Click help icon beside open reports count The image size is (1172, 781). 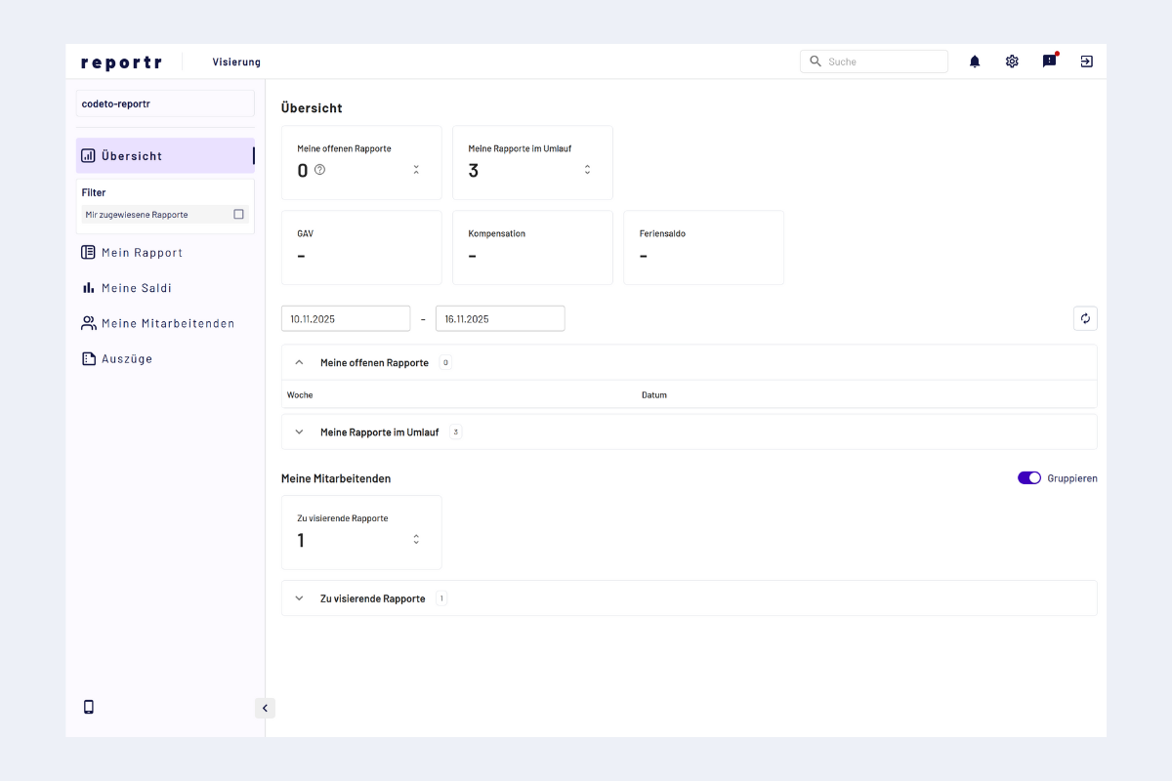click(319, 170)
